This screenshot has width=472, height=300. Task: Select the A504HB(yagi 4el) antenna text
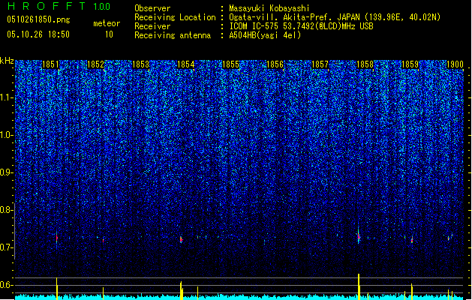(265, 35)
